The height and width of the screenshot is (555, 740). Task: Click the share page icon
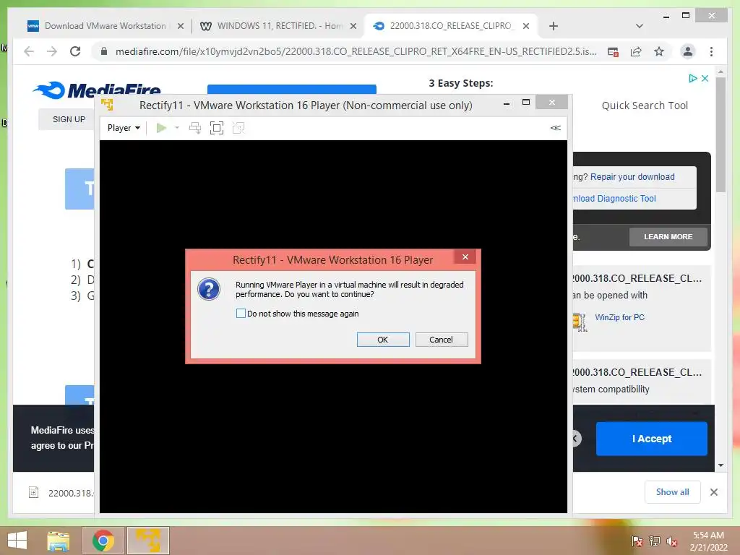(x=636, y=51)
